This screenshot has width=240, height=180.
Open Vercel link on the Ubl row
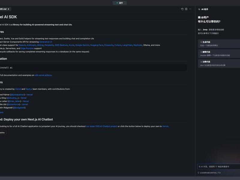pyautogui.click(x=25, y=104)
